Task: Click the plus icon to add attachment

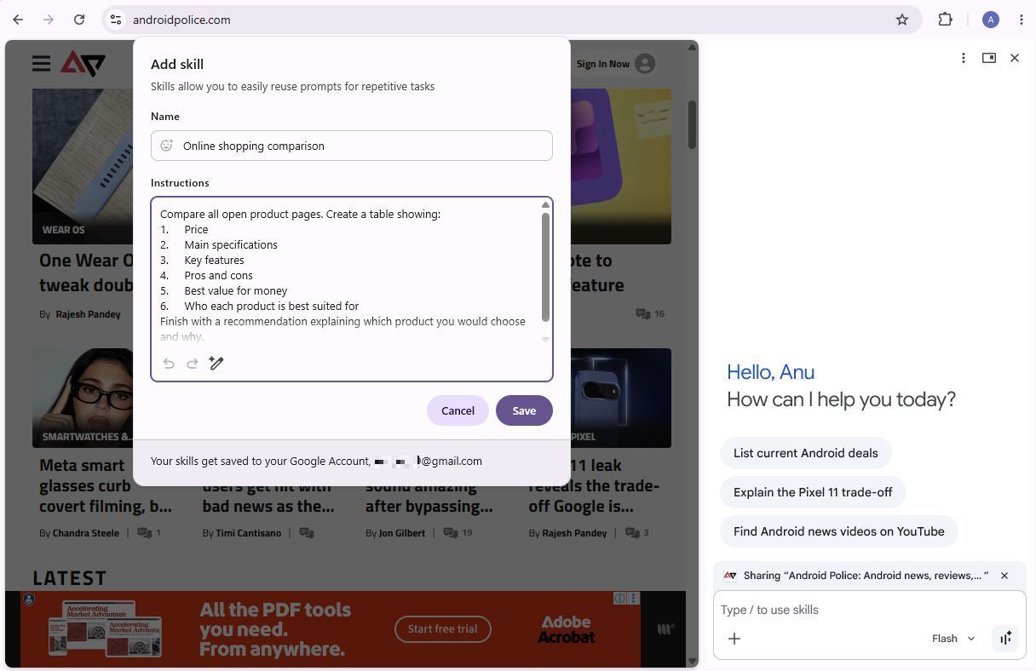Action: 734,639
